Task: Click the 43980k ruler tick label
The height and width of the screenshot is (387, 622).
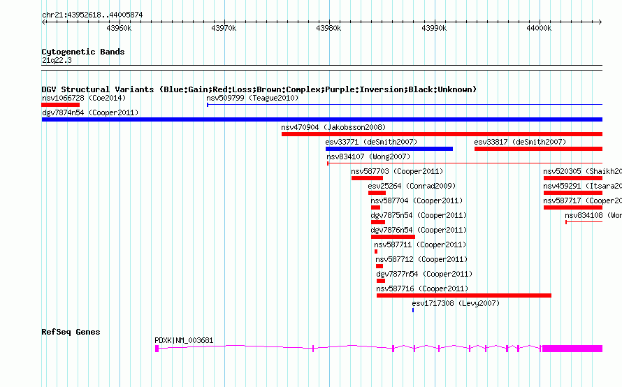Action: (328, 28)
